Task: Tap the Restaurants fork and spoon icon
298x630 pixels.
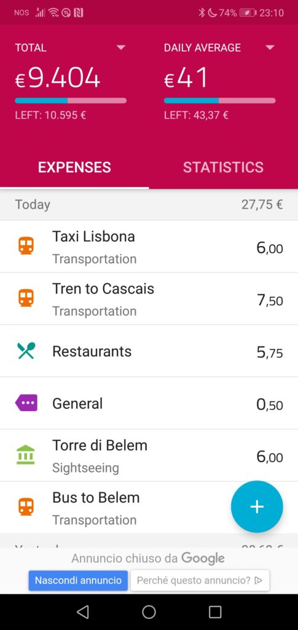Action: [26, 351]
